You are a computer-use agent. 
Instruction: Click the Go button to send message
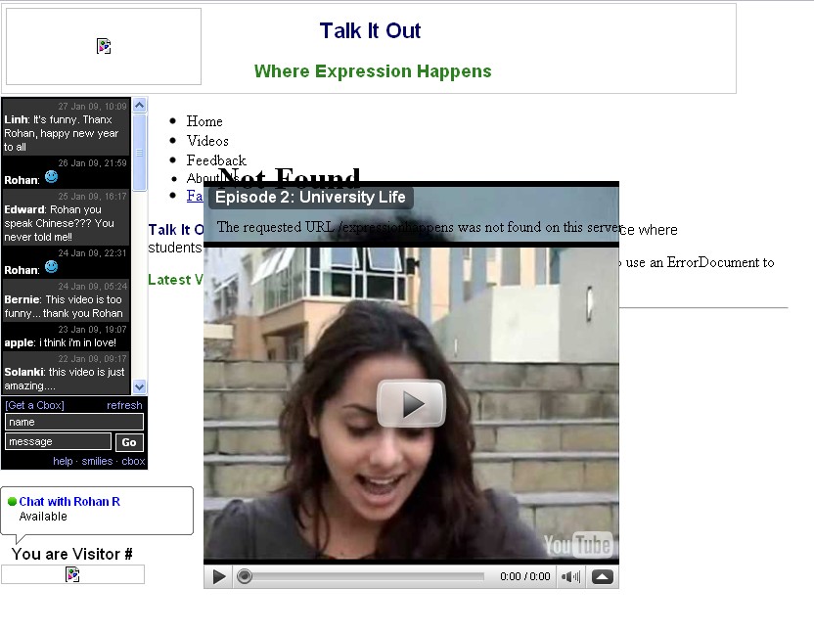coord(129,442)
